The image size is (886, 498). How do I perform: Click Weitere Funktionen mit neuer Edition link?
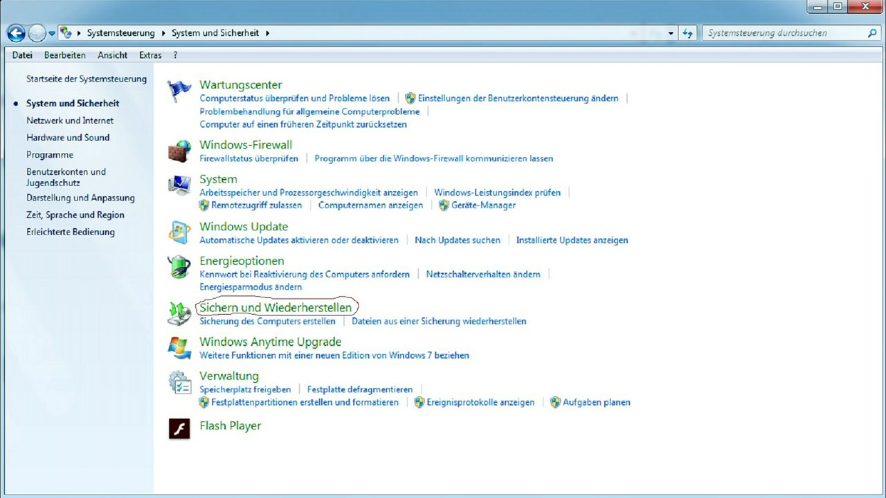(334, 356)
